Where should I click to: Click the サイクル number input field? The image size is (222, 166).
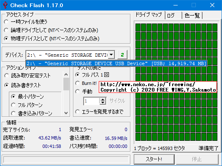pos(92,101)
